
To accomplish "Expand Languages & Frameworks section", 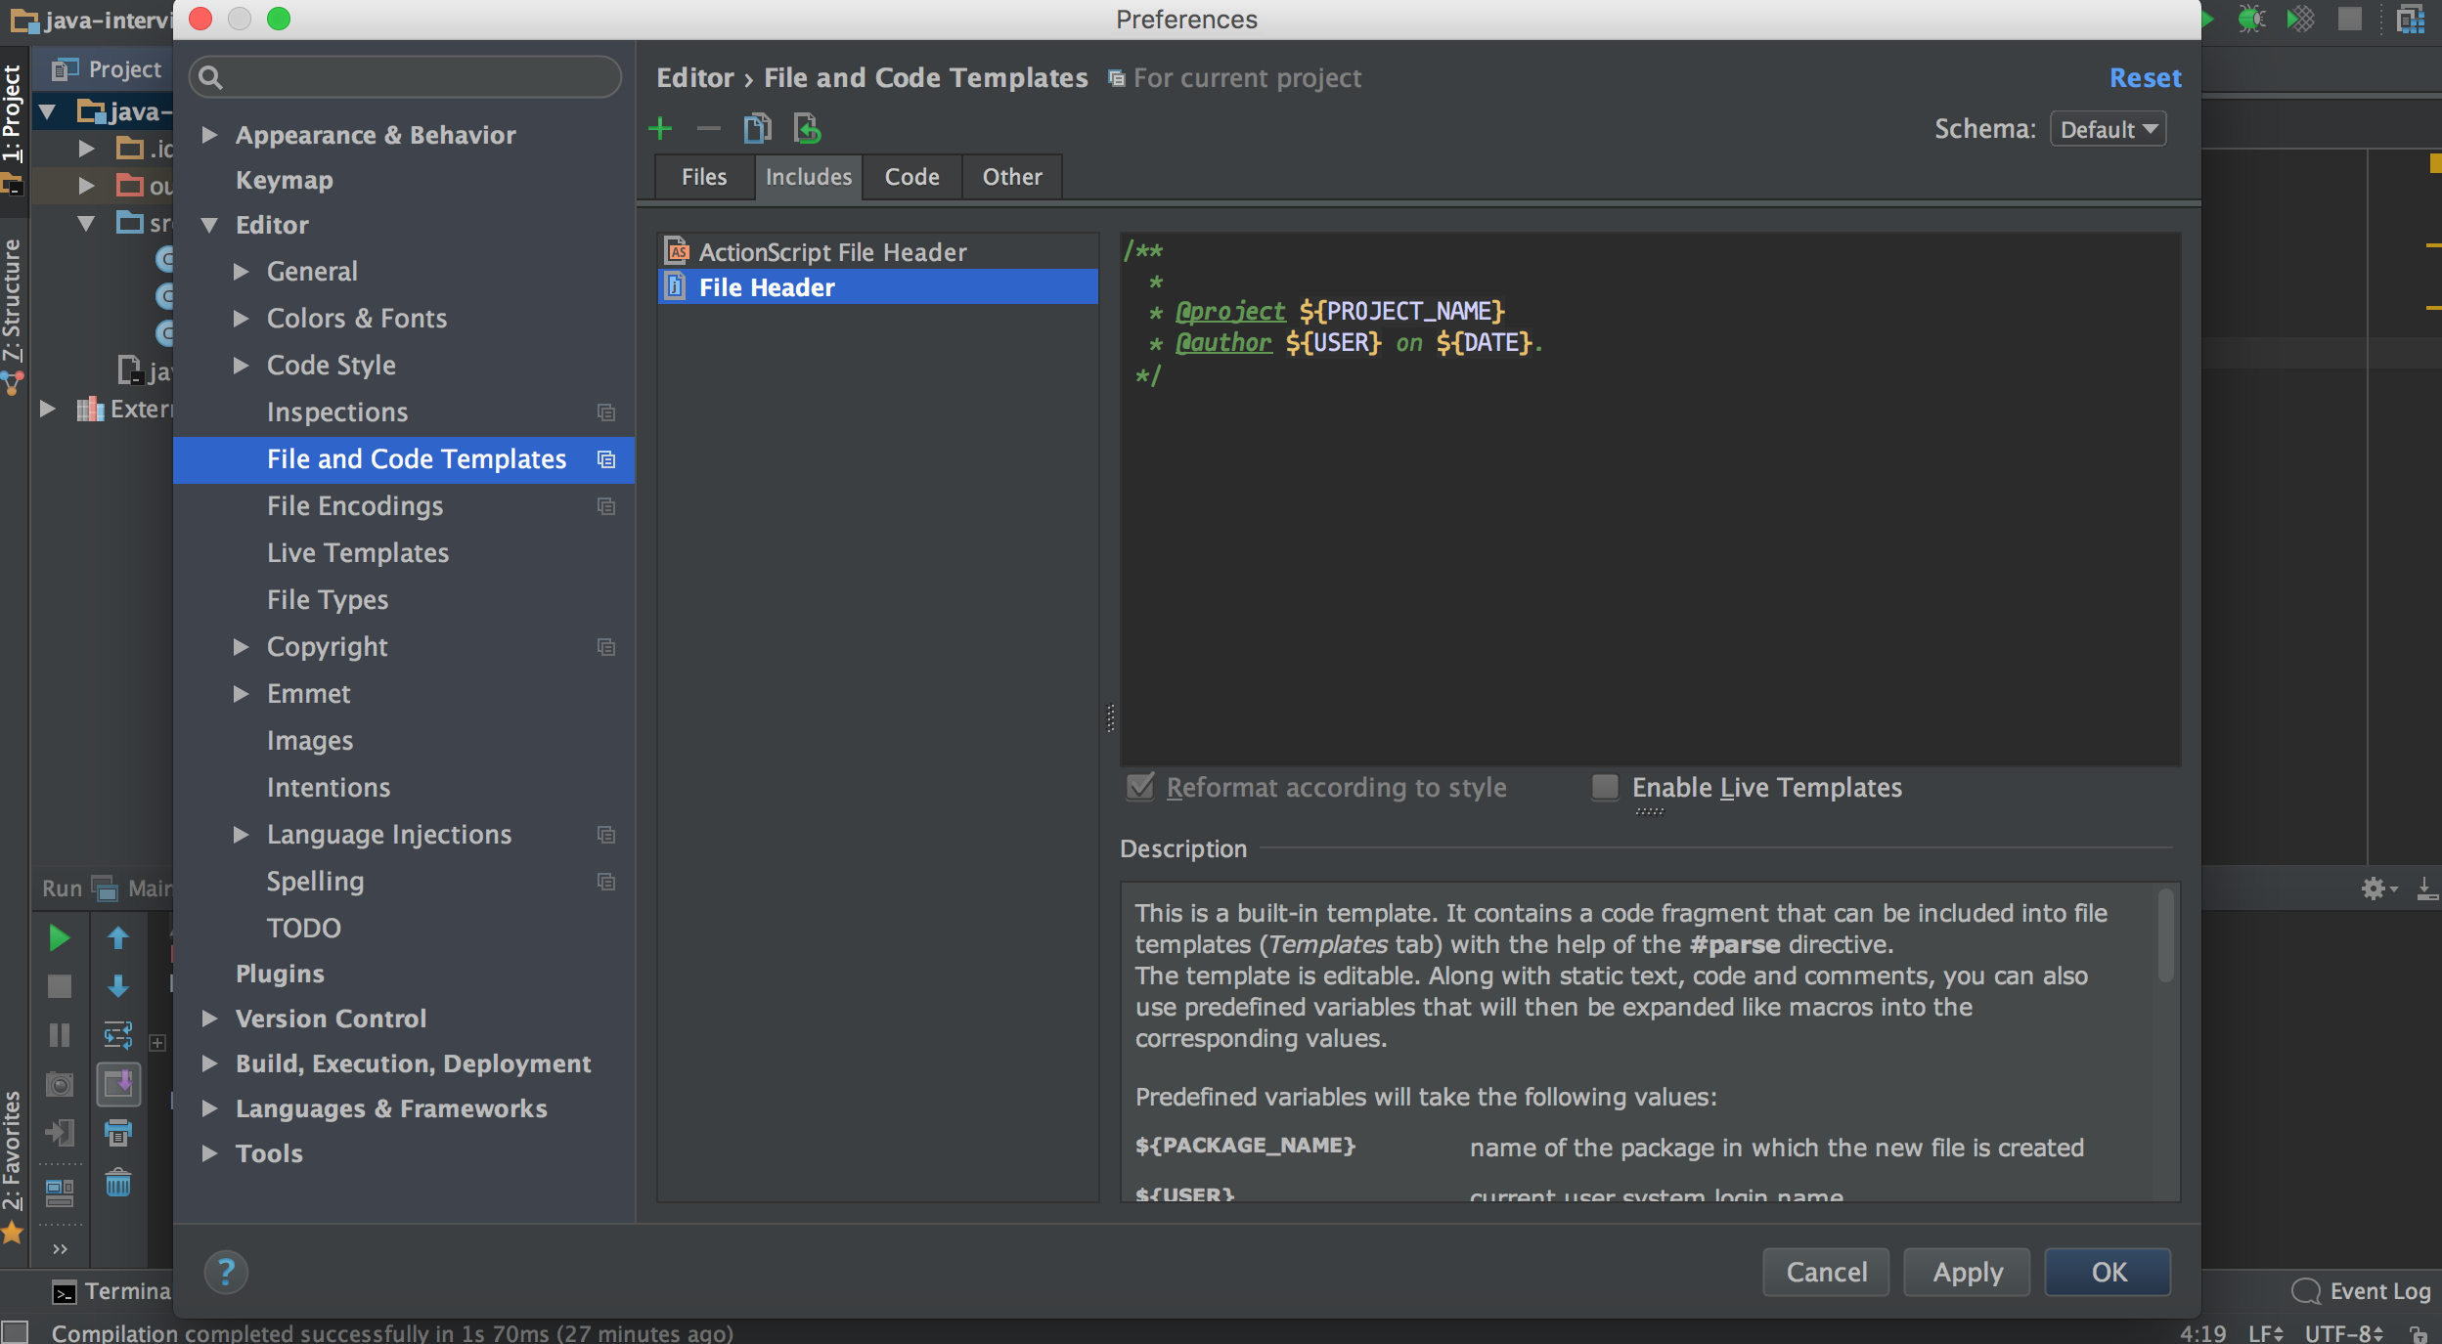I will 209,1107.
